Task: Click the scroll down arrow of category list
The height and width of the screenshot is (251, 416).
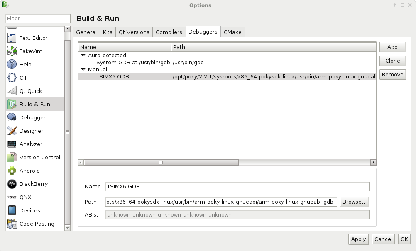Action: (67, 228)
